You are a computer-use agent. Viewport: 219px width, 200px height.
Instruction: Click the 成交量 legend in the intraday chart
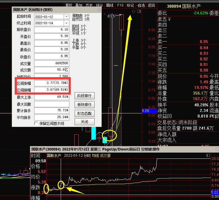tap(105, 156)
